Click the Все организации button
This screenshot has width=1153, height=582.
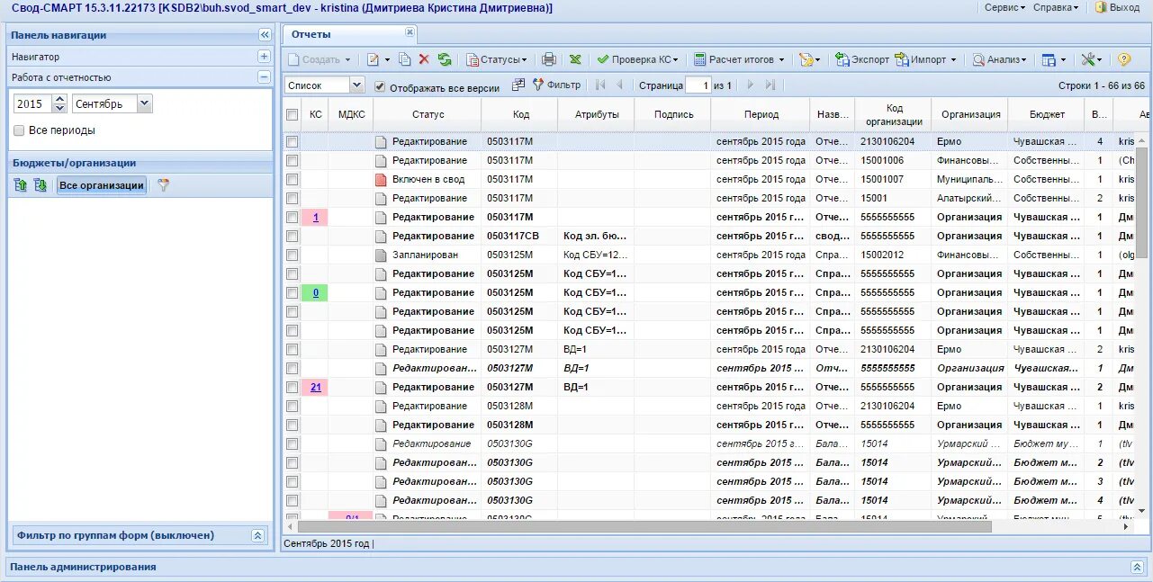point(102,185)
